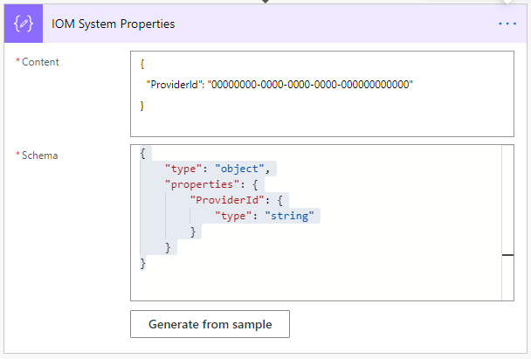Click the Generate from sample button
Image resolution: width=531 pixels, height=359 pixels.
pos(210,324)
